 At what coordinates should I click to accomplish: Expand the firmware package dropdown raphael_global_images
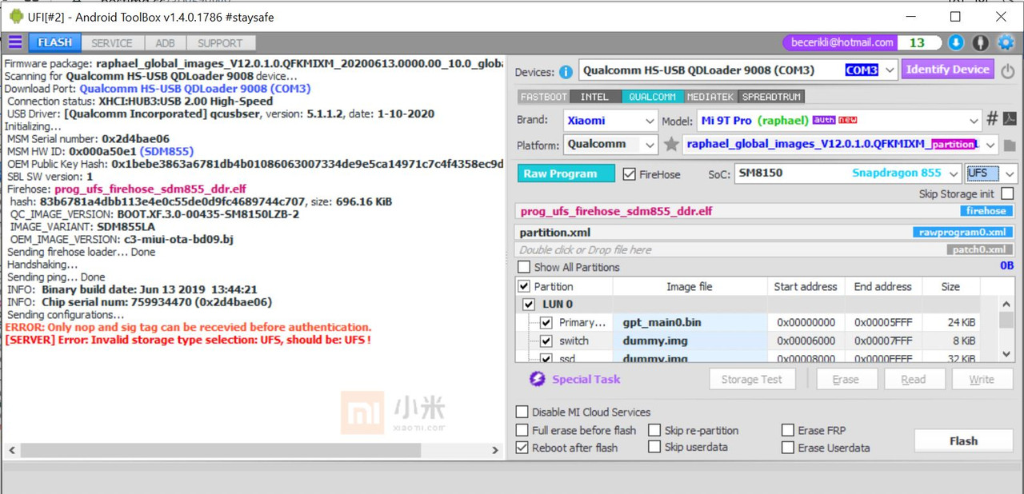pyautogui.click(x=992, y=145)
